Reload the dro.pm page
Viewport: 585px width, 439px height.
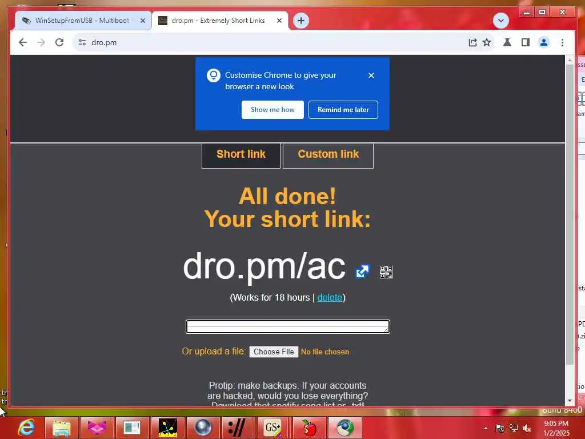(59, 42)
